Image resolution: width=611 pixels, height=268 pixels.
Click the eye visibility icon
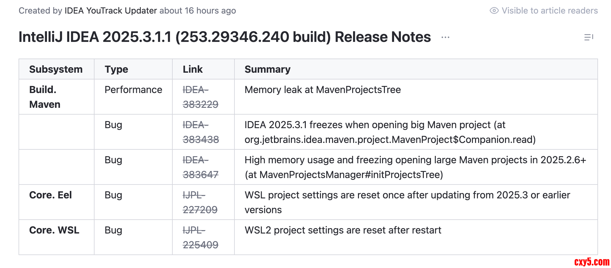494,11
